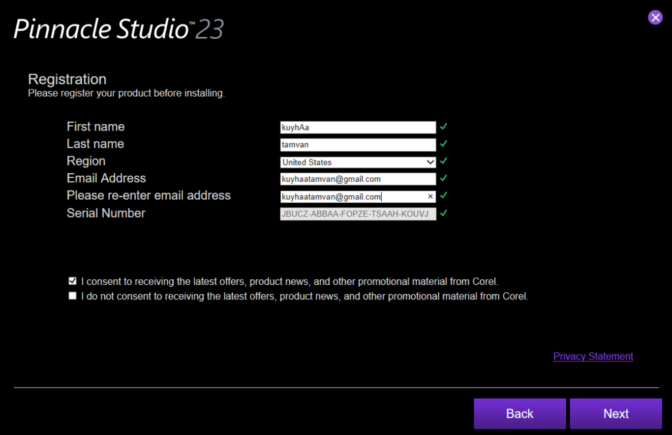
Task: Click the "I do not consent" label text
Action: click(305, 297)
